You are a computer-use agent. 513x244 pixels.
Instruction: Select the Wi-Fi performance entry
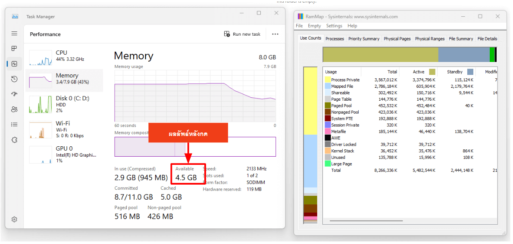(64, 130)
